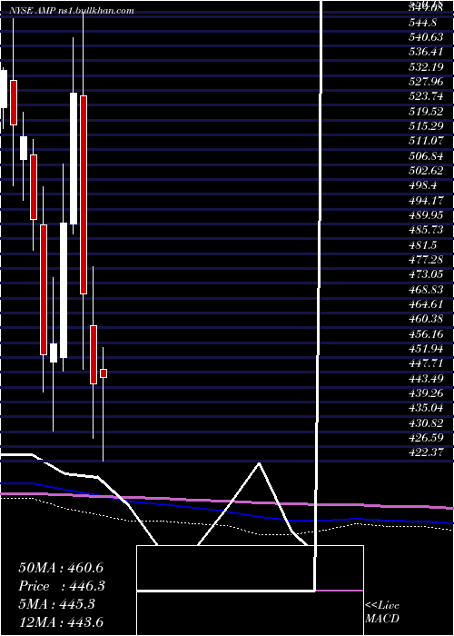454x636 pixels.
Task: Click the 540.63 price axis label
Action: click(x=426, y=37)
